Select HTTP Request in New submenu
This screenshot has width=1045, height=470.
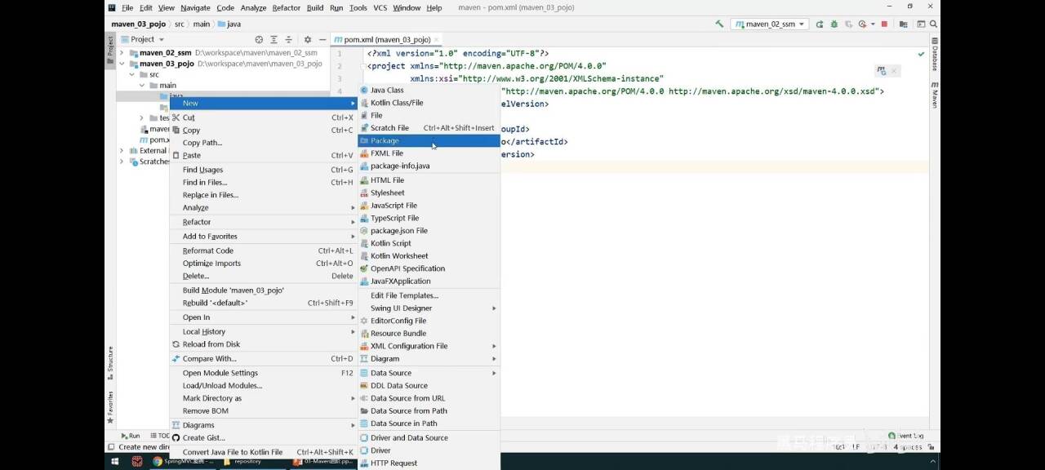(429, 463)
